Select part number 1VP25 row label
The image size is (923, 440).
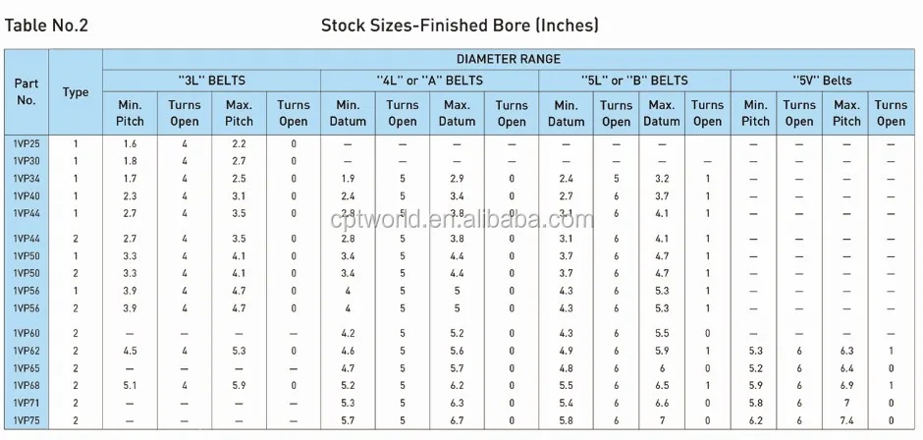(x=27, y=143)
